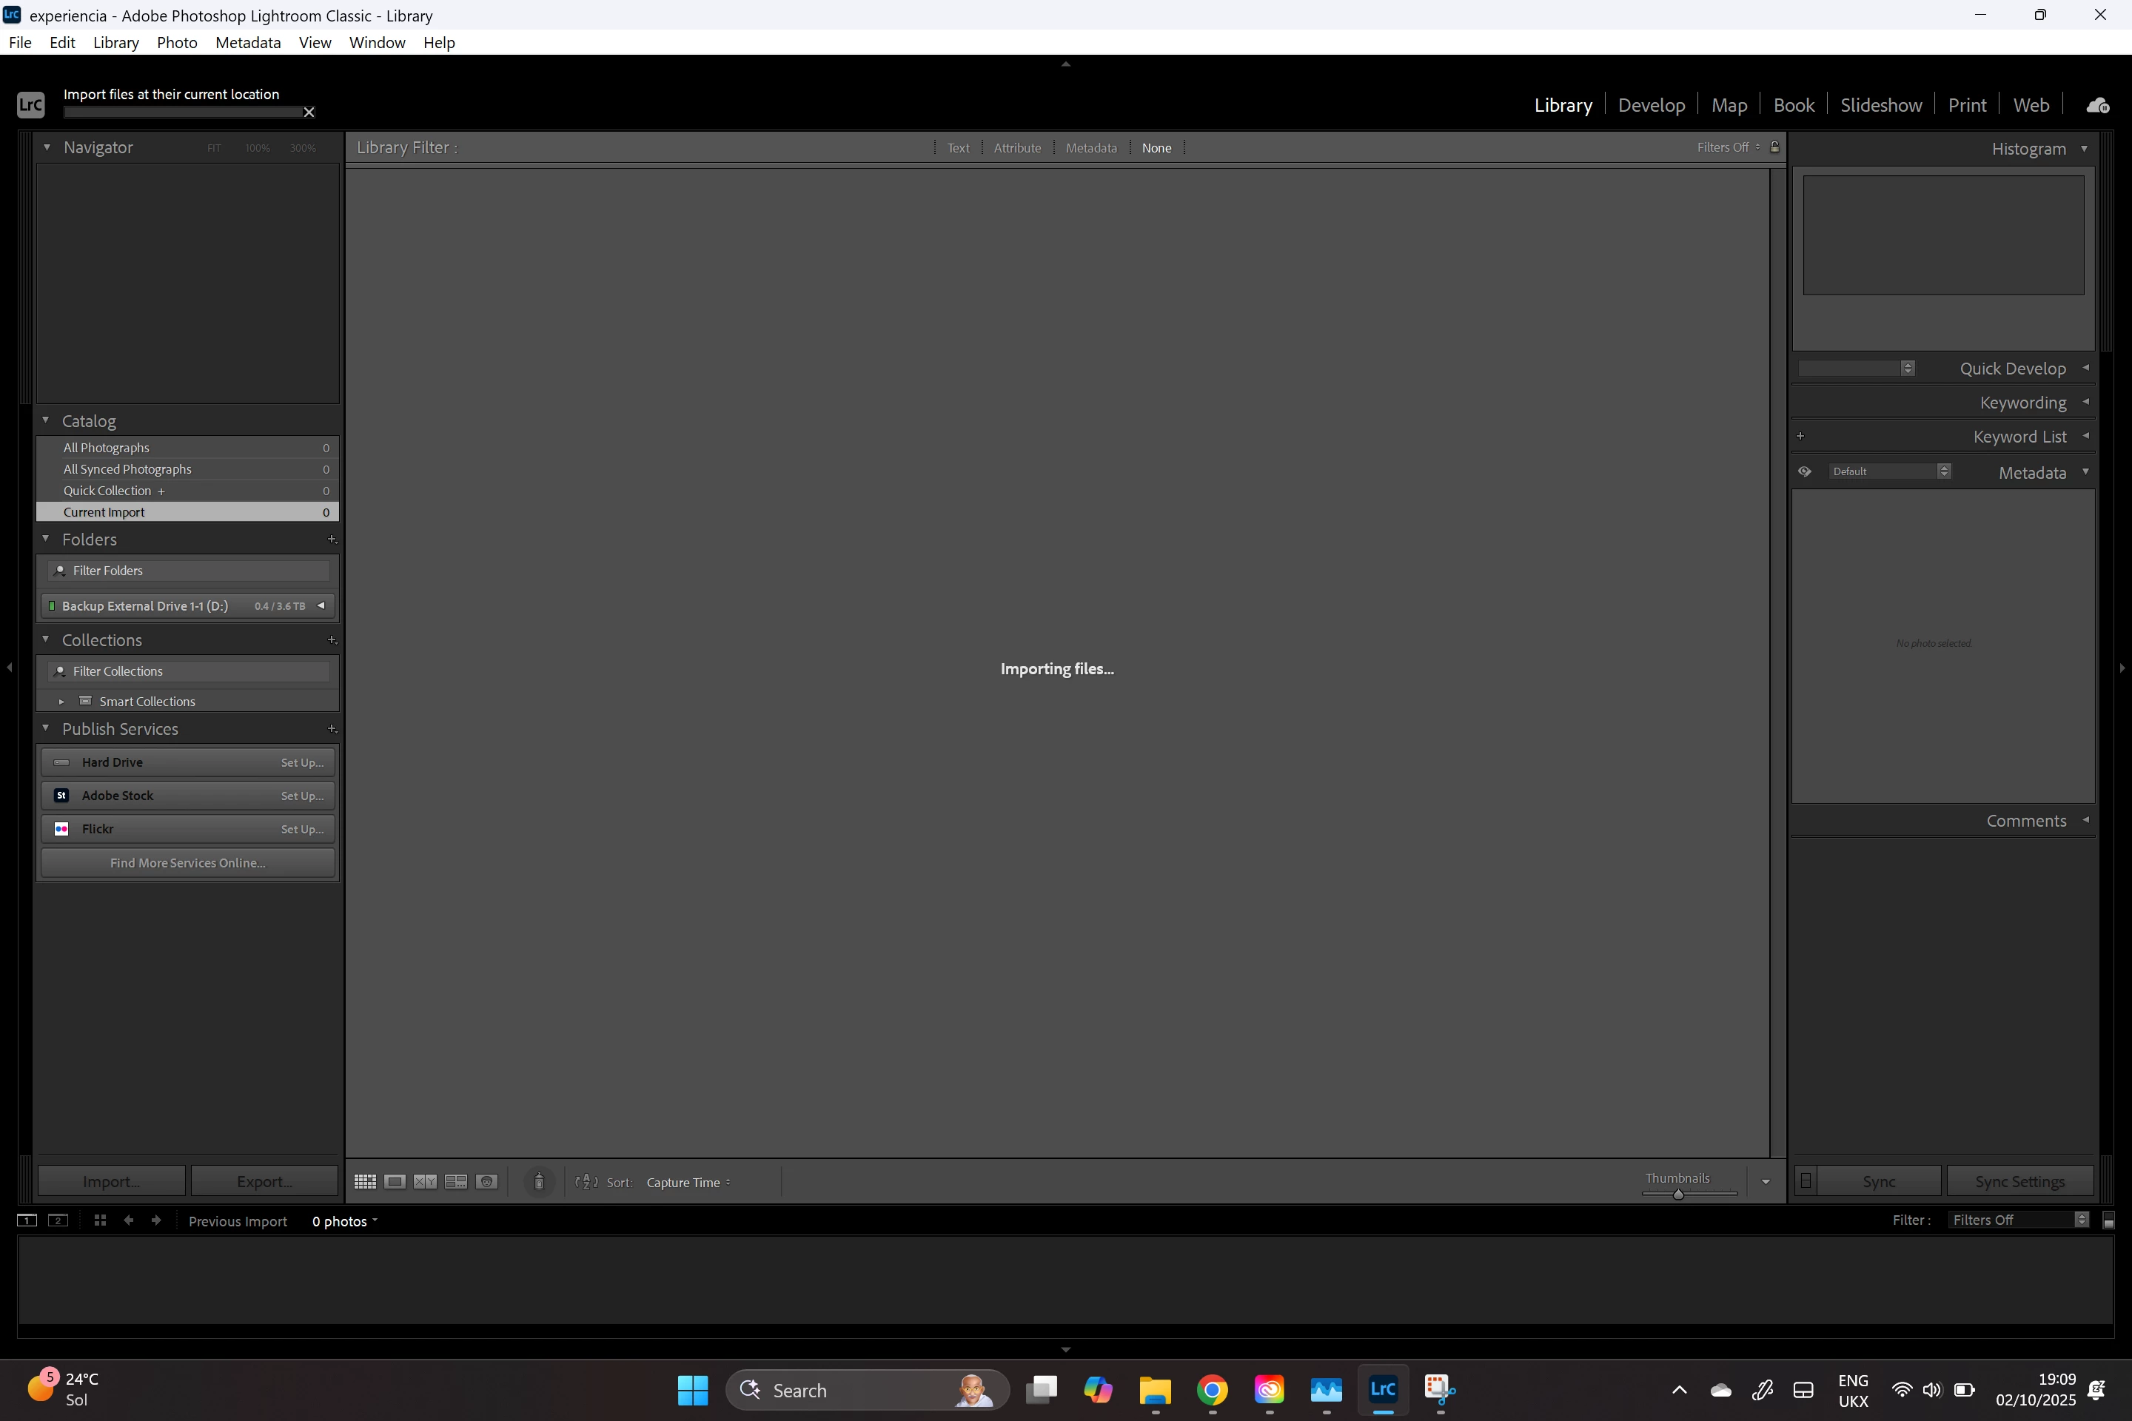Click the Filter Folders search field
This screenshot has height=1421, width=2132.
[190, 570]
